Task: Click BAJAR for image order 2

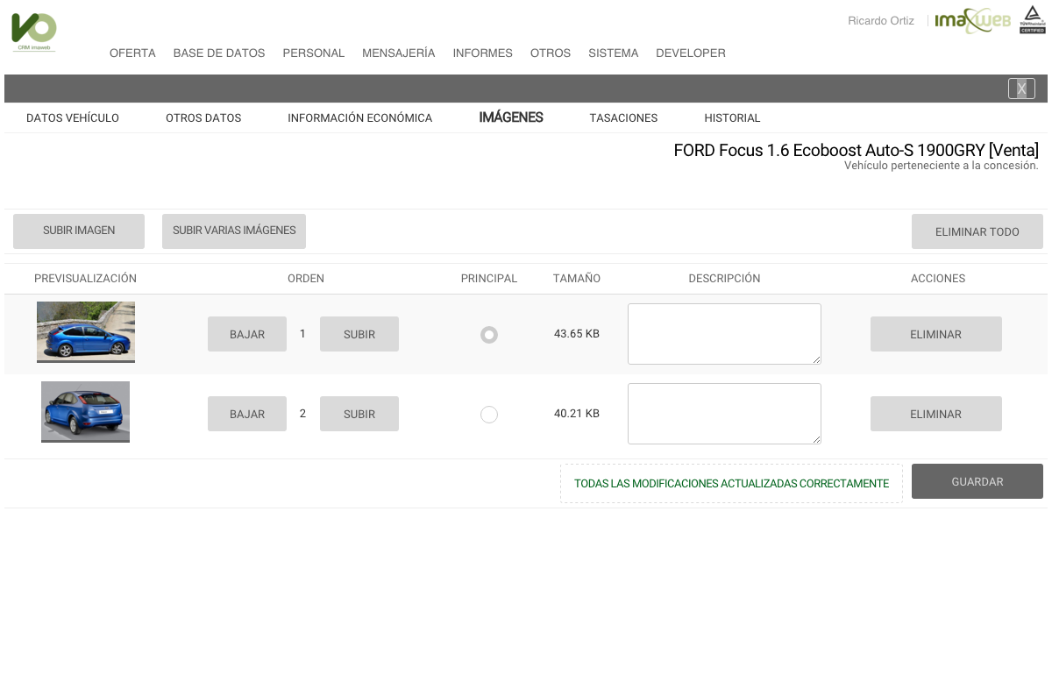Action: [x=247, y=414]
